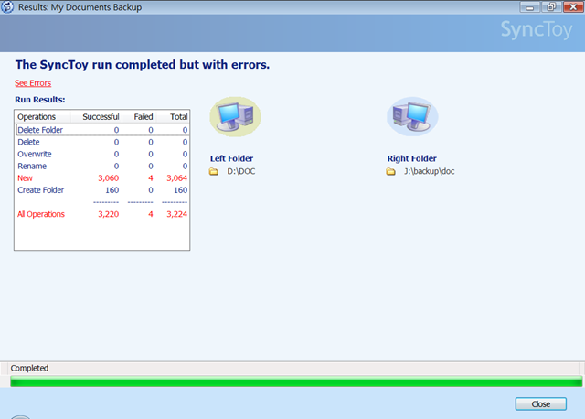Click the green completed progress bar
585x419 pixels.
[296, 381]
